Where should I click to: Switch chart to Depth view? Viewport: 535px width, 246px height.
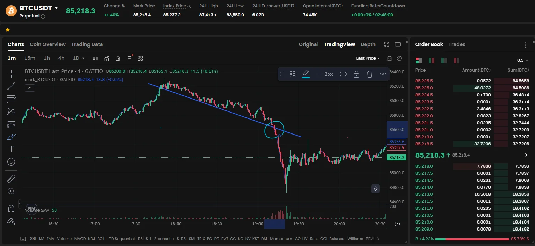coord(368,44)
